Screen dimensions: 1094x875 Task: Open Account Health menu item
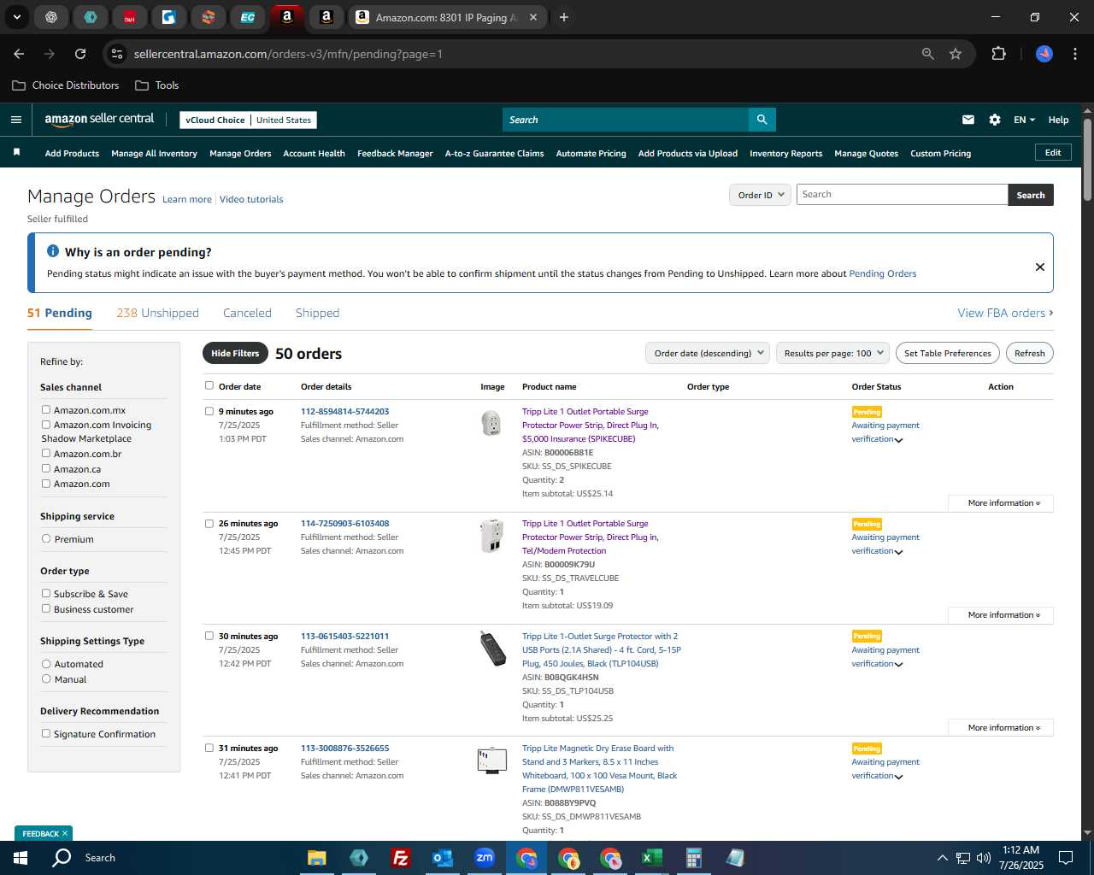(314, 154)
